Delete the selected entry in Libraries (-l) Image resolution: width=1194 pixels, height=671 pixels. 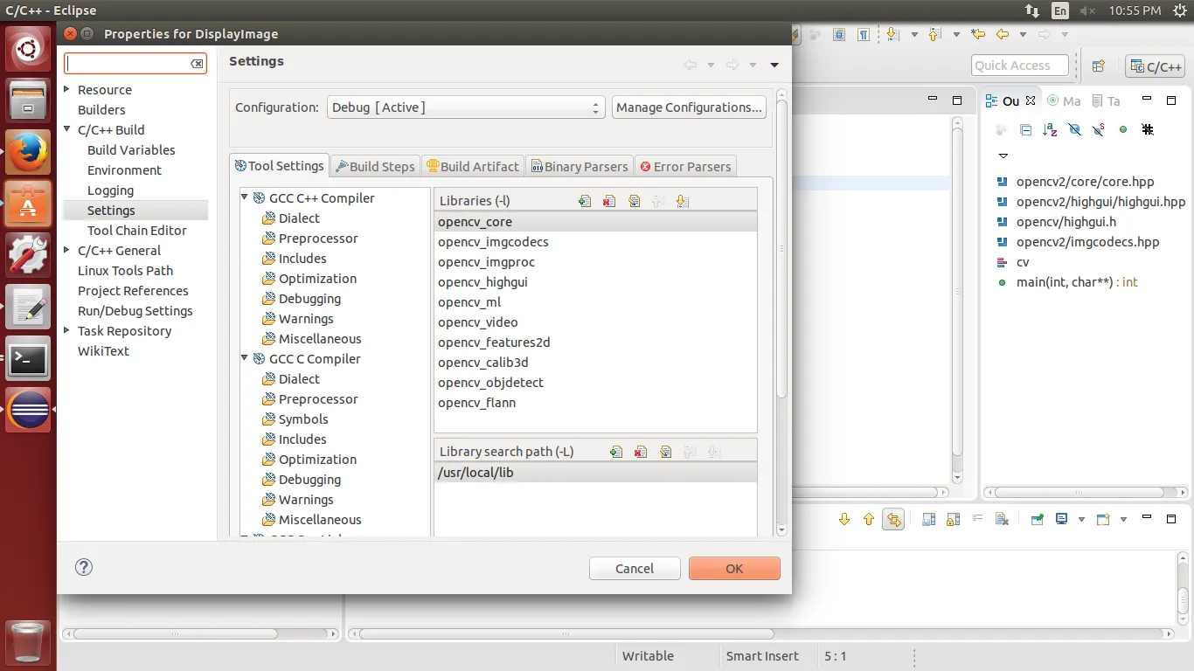609,201
